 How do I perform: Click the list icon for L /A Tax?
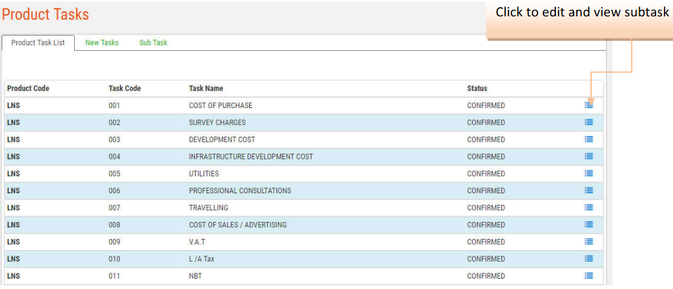pyautogui.click(x=588, y=258)
